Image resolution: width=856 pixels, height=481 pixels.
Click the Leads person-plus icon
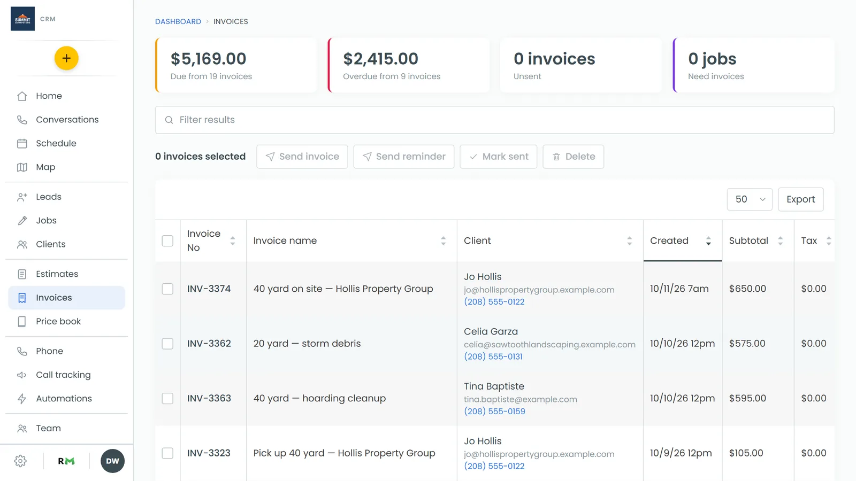point(22,197)
